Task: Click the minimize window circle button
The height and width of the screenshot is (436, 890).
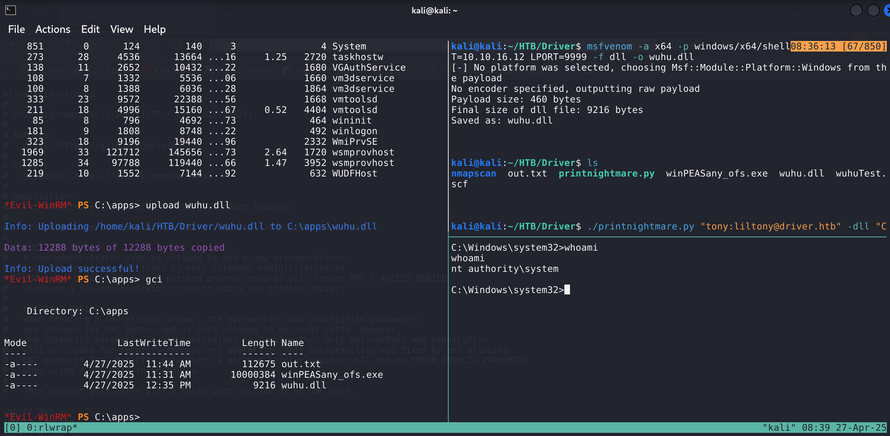Action: click(856, 10)
